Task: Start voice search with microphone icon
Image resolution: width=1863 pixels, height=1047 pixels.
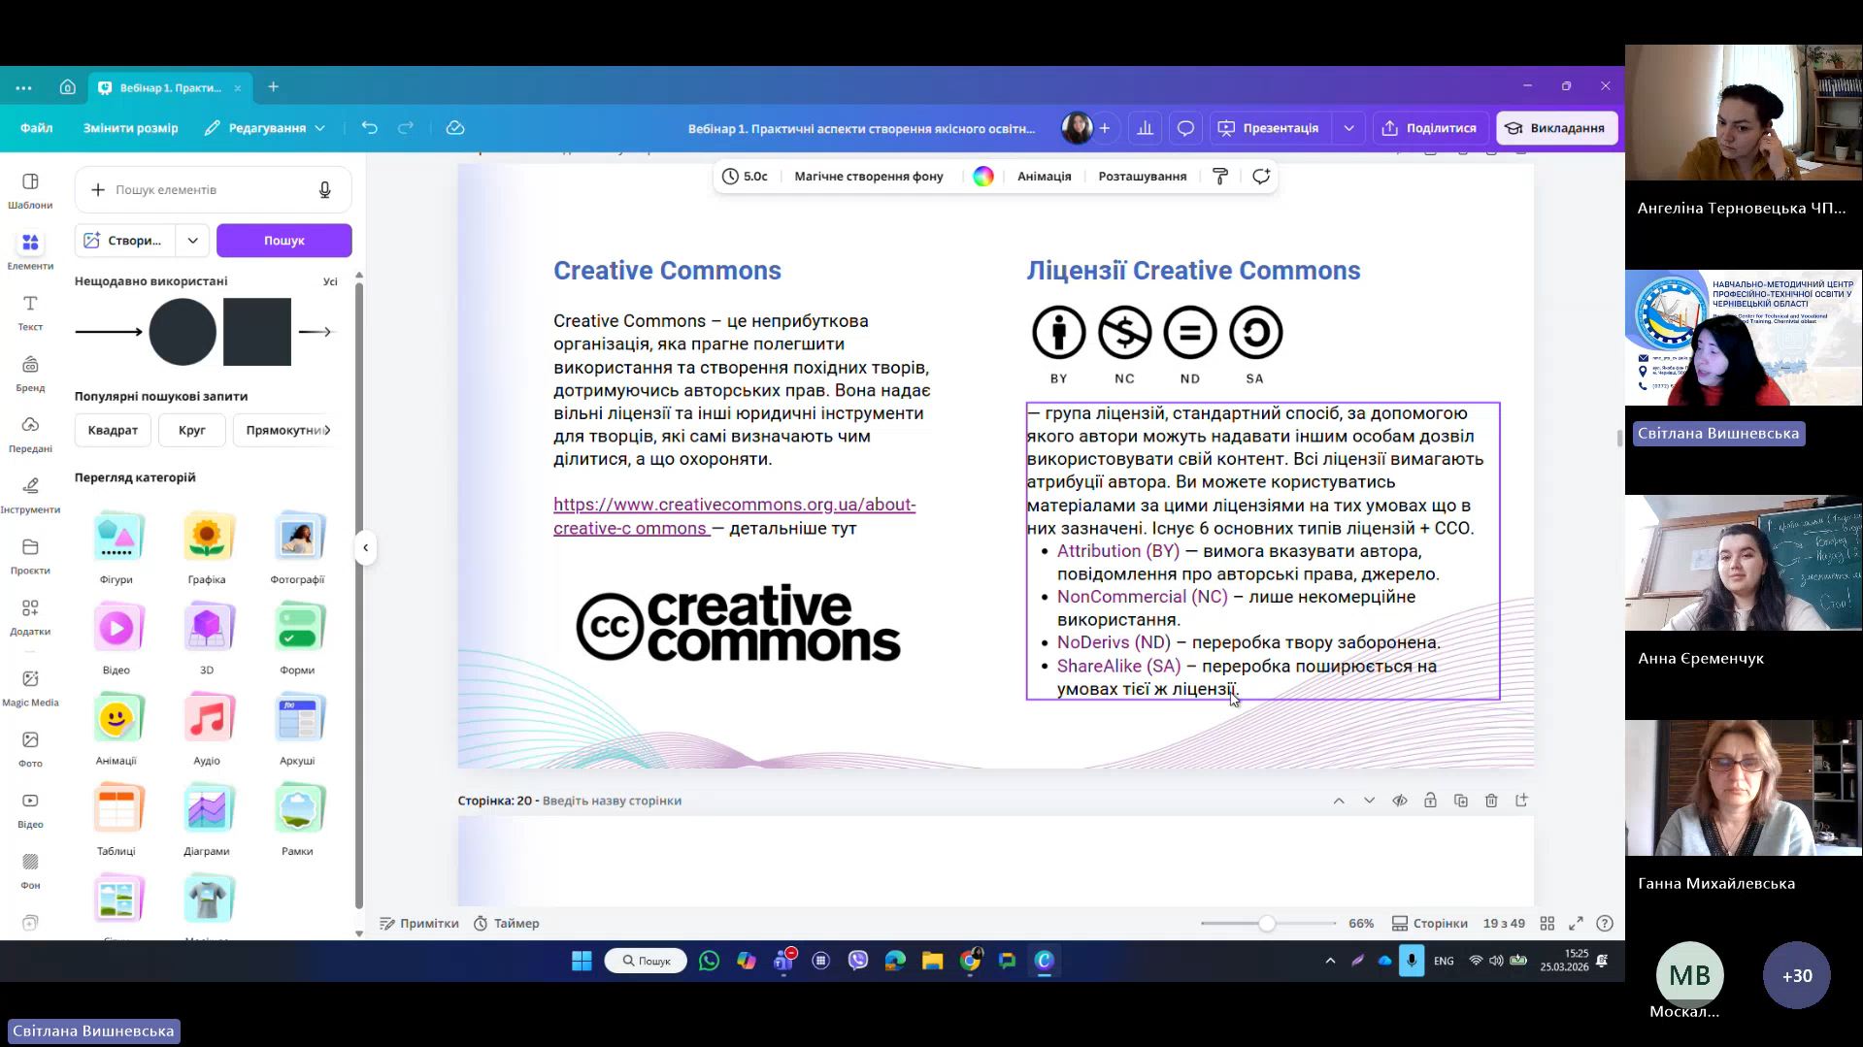Action: [325, 190]
